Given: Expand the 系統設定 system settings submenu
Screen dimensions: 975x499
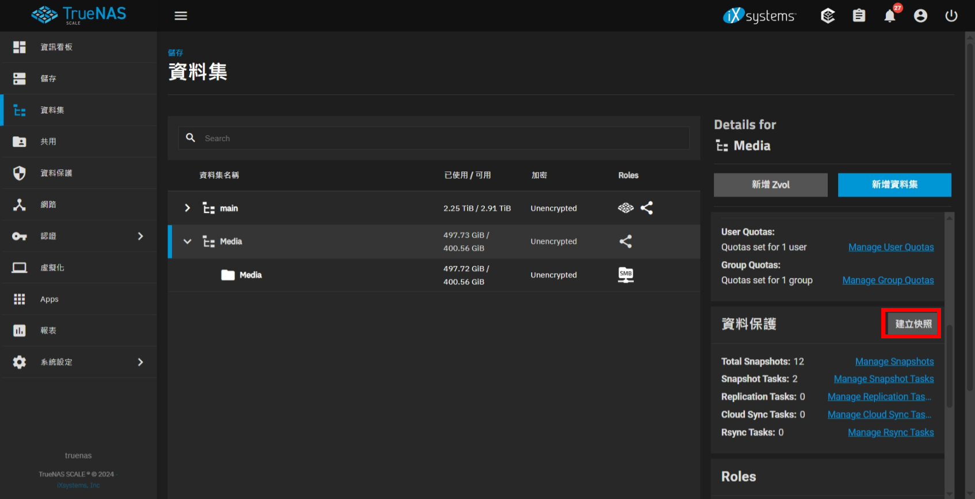Looking at the screenshot, I should click(140, 362).
